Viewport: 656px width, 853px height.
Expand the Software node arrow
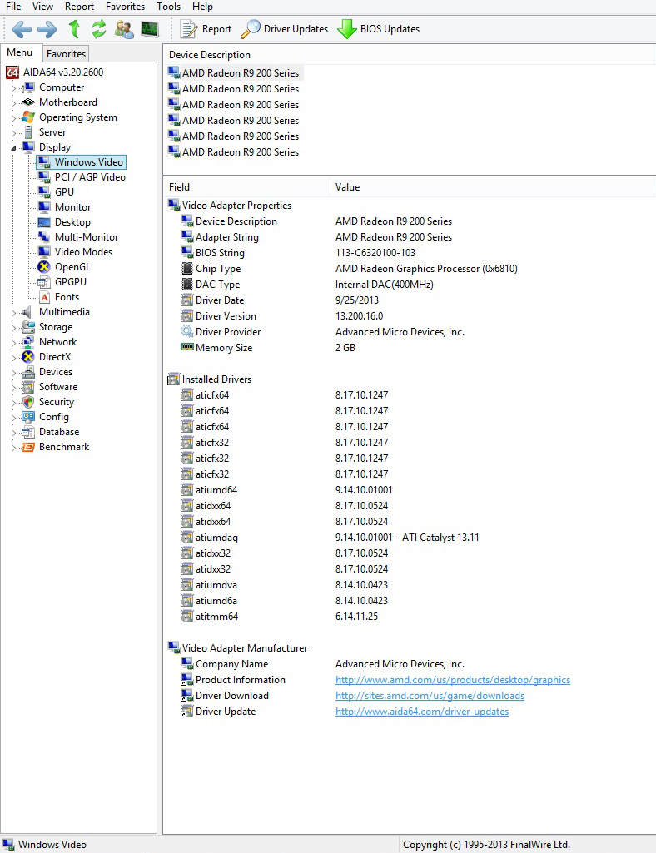[x=13, y=388]
